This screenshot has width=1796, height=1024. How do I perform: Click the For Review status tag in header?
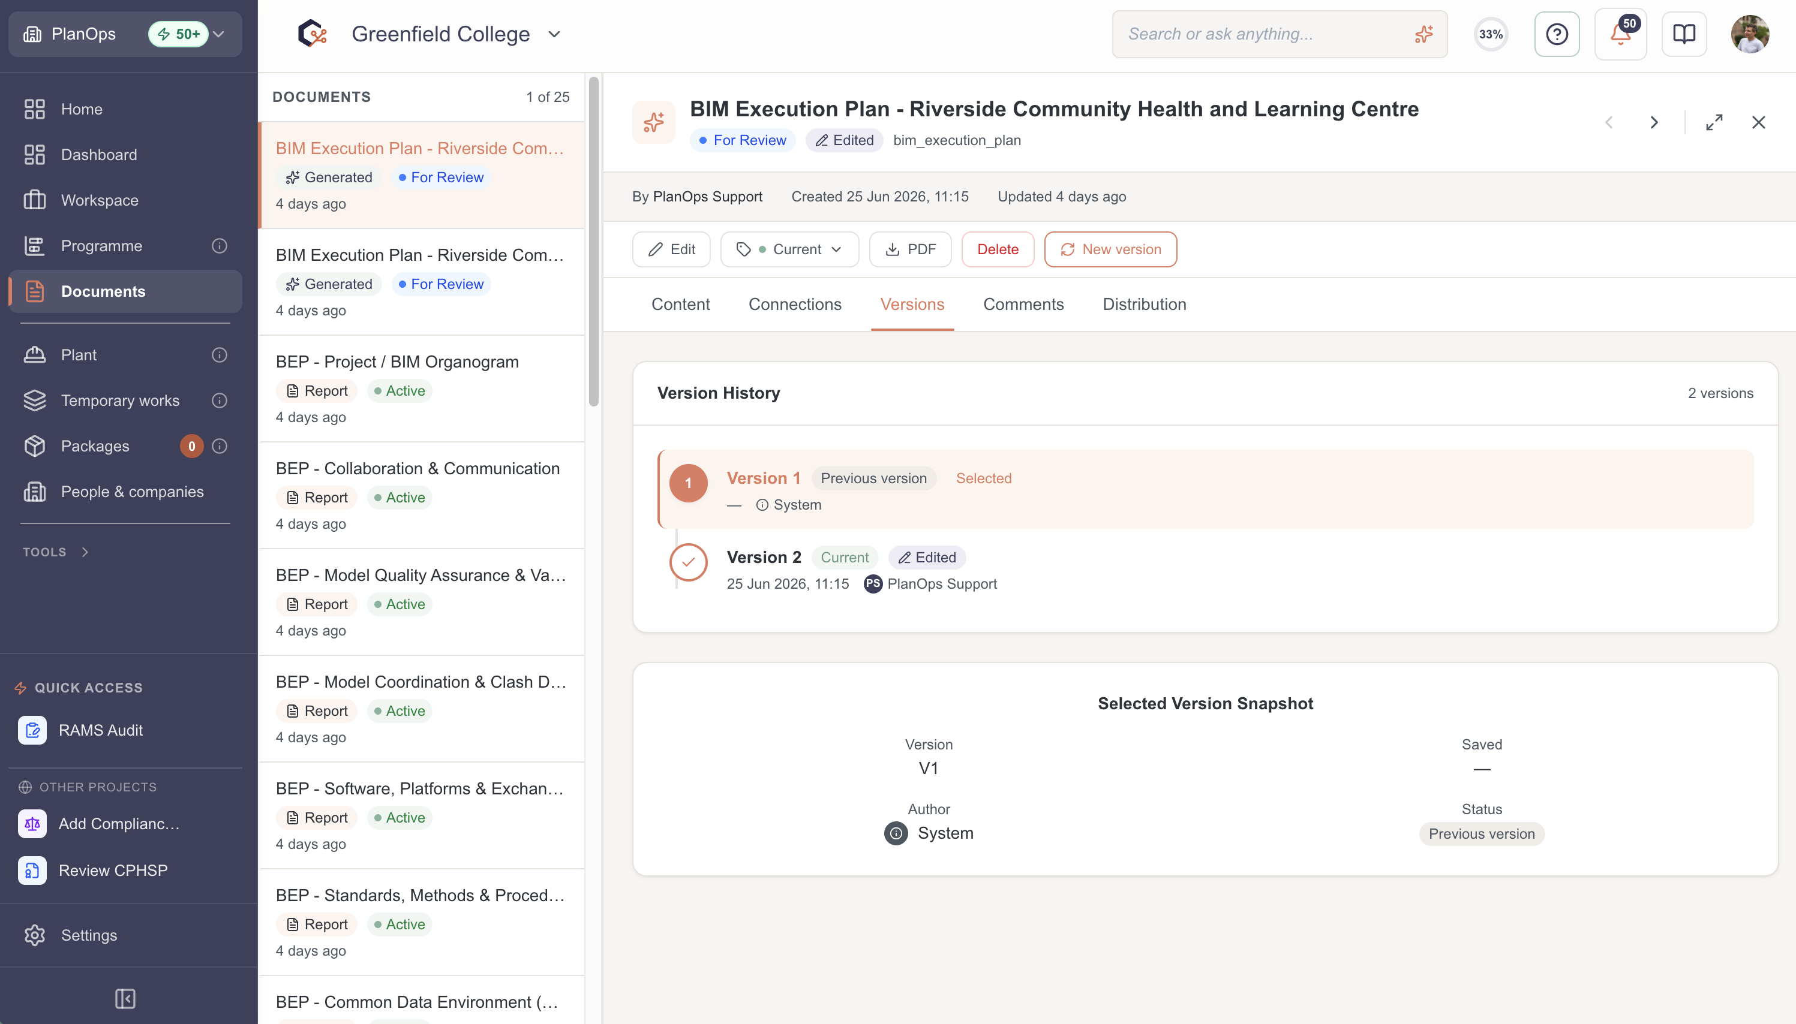[742, 140]
